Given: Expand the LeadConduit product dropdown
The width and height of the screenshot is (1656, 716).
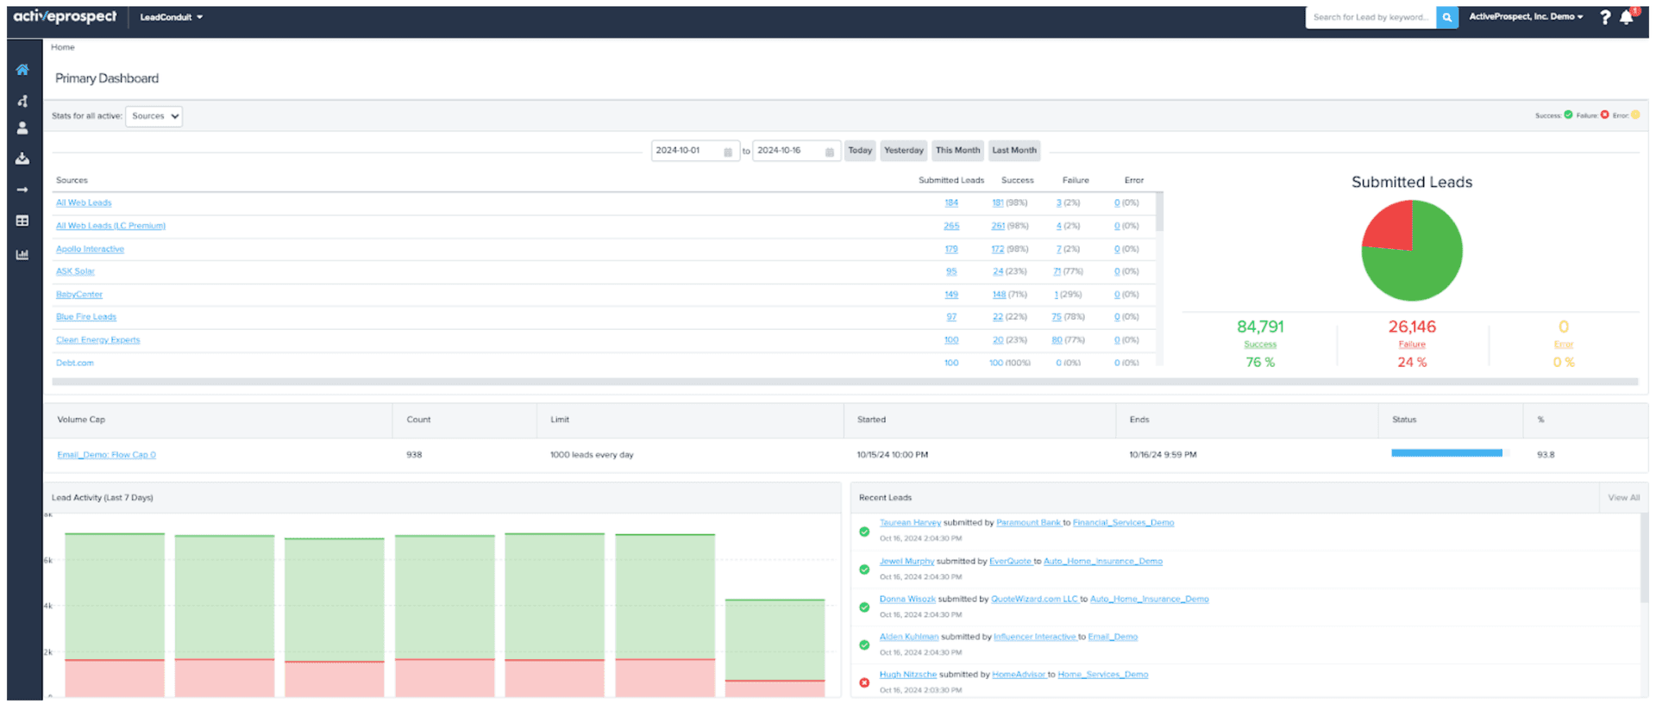Looking at the screenshot, I should (x=172, y=17).
